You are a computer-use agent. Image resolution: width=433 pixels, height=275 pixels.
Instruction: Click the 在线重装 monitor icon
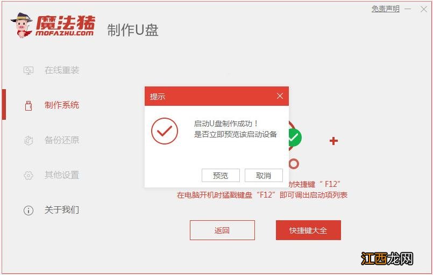point(29,70)
